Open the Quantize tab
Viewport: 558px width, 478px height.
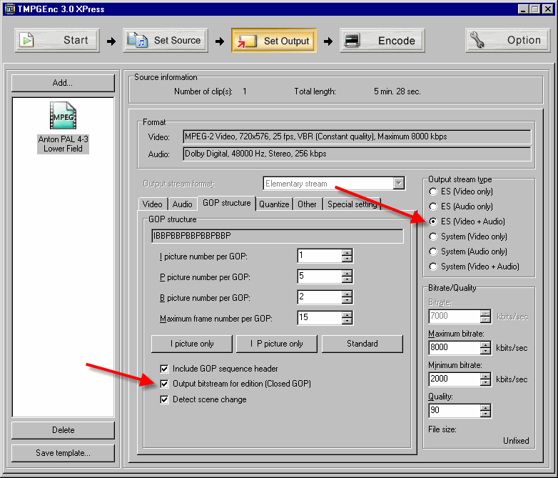[274, 204]
